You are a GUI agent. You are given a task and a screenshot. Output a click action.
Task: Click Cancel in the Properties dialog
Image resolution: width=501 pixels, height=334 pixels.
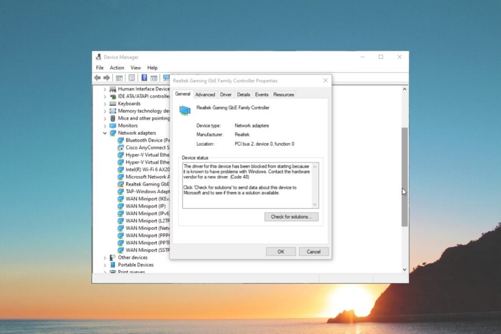313,252
